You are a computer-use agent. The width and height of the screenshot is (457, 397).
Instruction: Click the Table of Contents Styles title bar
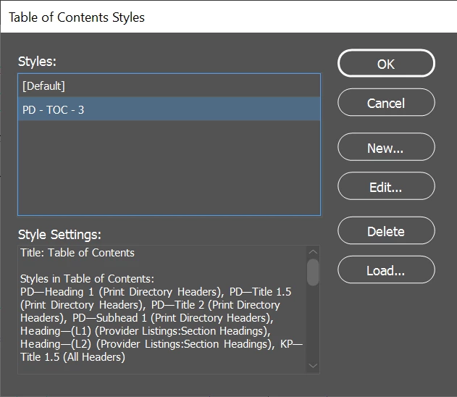[228, 17]
